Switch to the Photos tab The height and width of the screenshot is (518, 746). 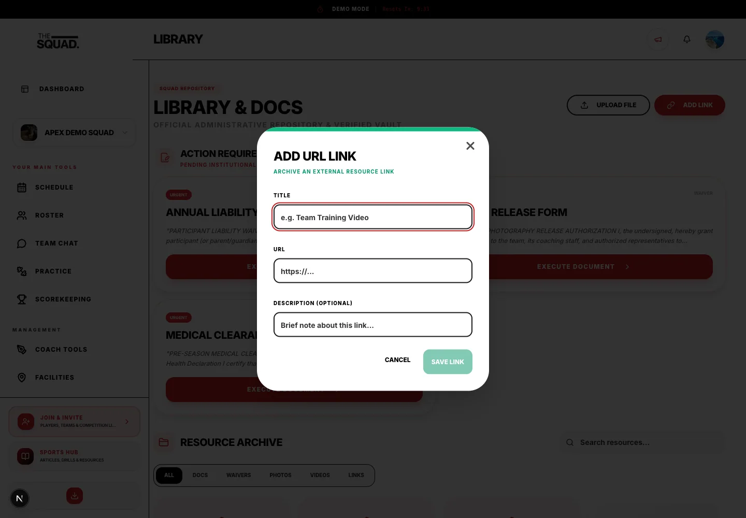tap(281, 476)
